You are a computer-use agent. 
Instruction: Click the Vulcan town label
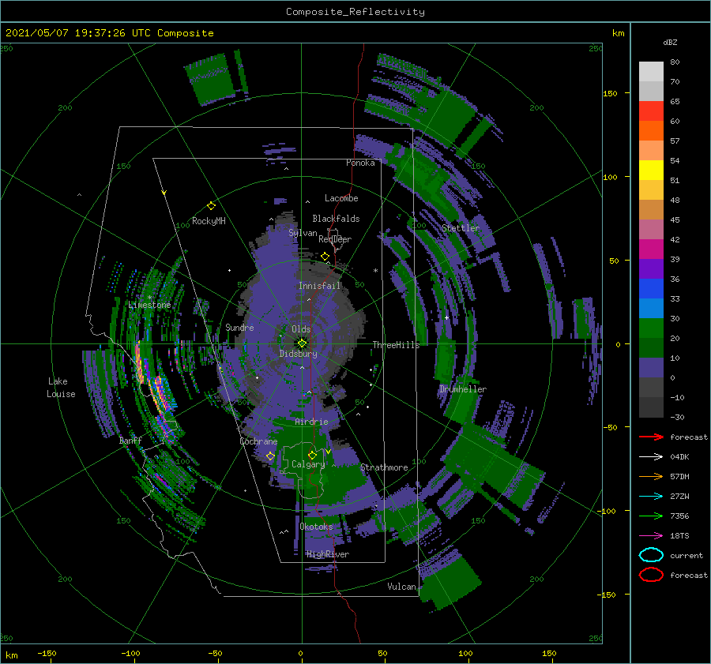pos(401,587)
